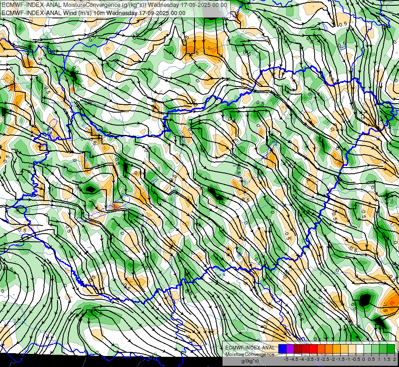Click the Wind (m/s) 10m title line
Screen dimensions: 399x367
(93, 13)
